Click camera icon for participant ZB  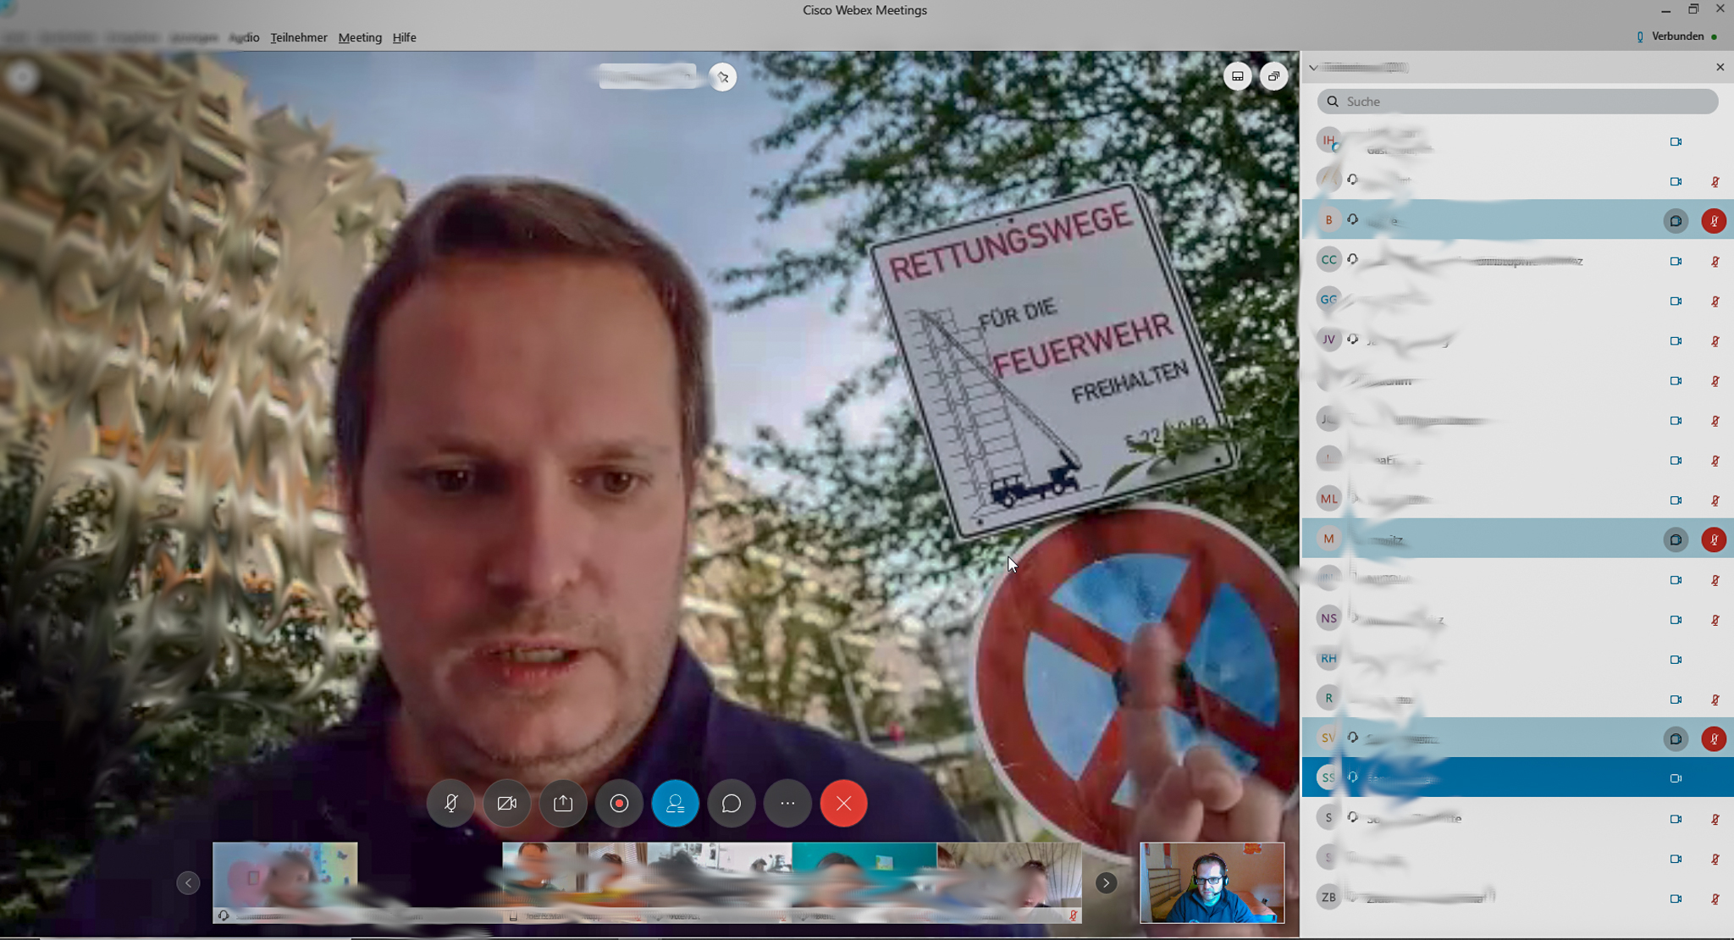pyautogui.click(x=1676, y=898)
